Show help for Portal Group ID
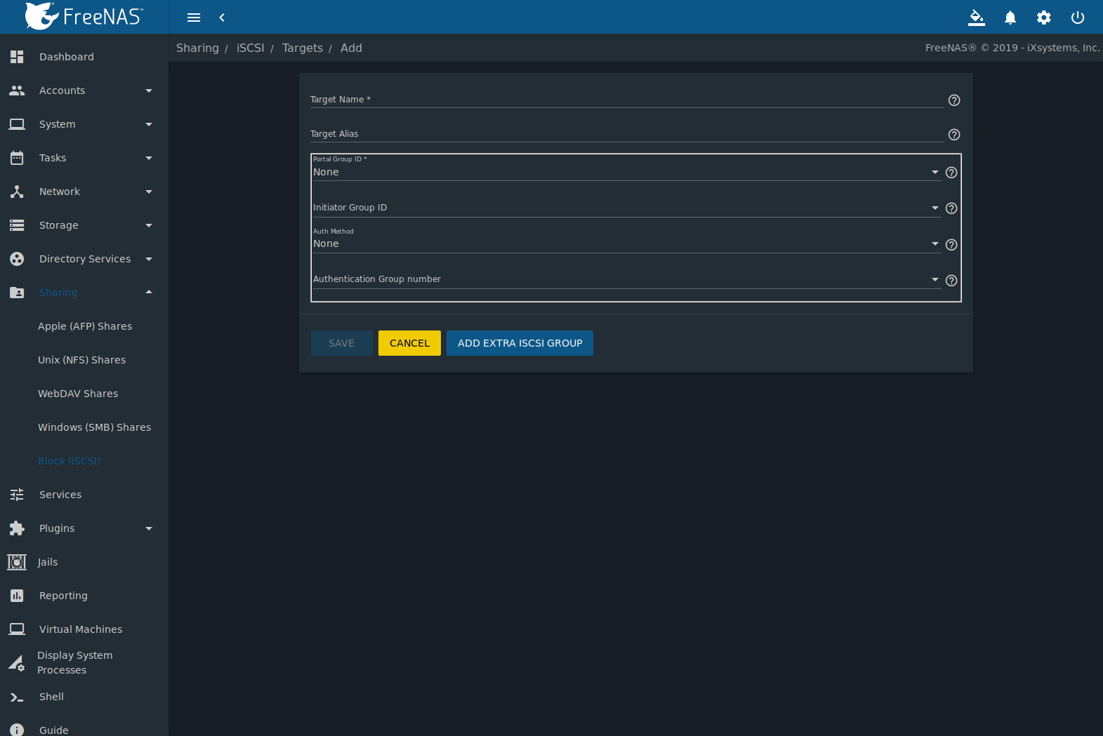 pos(951,173)
